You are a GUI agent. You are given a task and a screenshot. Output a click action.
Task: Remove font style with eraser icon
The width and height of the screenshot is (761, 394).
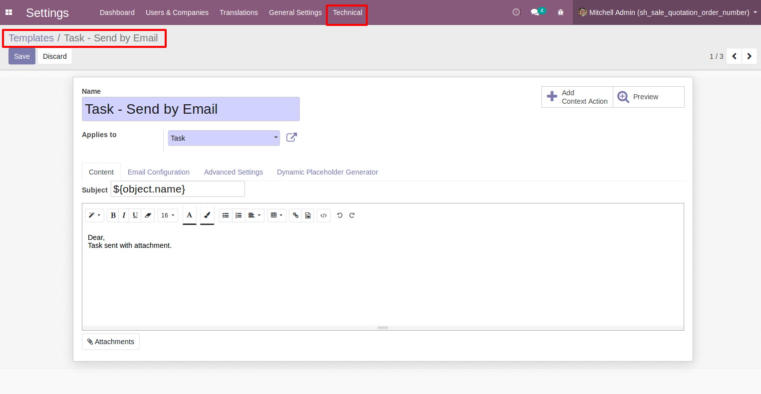148,215
